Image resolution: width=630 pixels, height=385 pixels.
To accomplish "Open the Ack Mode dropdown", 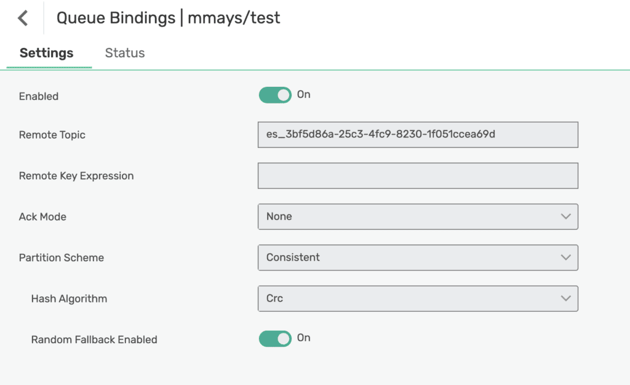I will click(x=418, y=216).
